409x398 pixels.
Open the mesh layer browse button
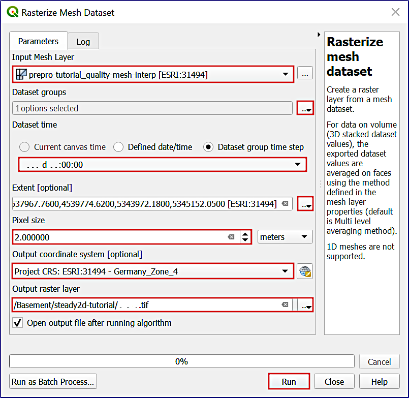(x=305, y=73)
